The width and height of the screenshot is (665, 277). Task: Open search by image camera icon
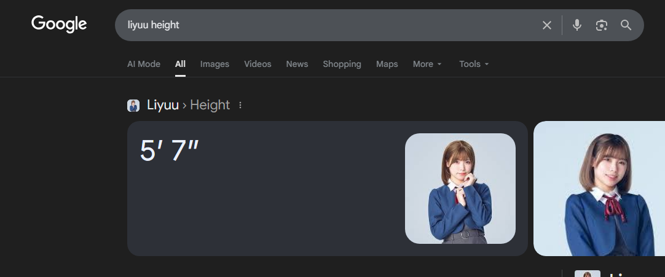coord(601,25)
